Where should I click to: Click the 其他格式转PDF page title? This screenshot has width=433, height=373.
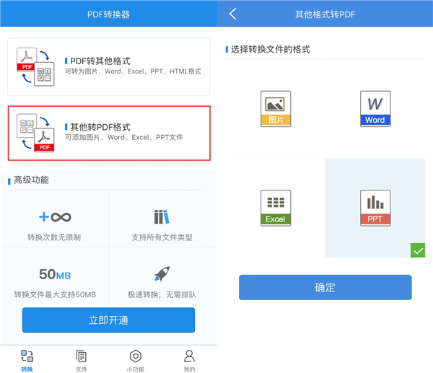click(x=325, y=14)
